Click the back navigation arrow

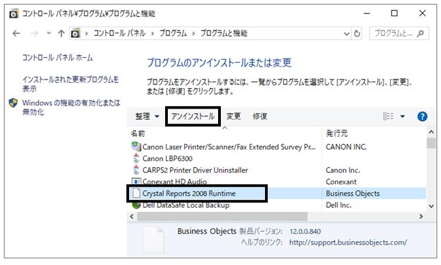tap(16, 33)
